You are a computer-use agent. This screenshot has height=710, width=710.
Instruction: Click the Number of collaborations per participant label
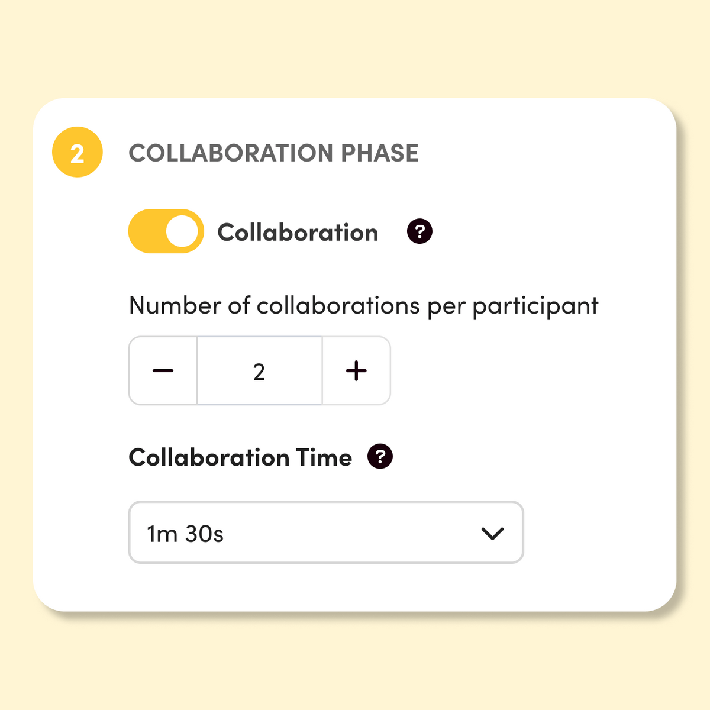point(363,306)
